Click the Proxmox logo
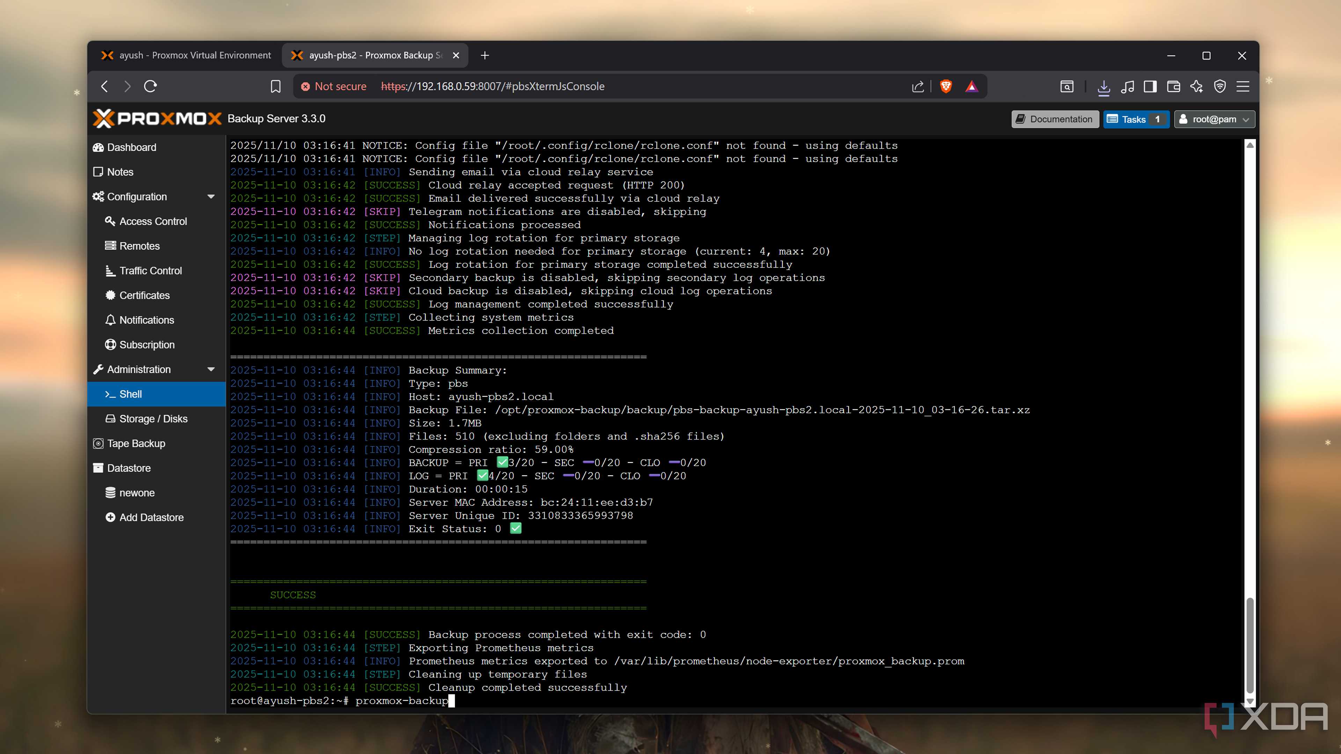This screenshot has height=754, width=1341. tap(157, 119)
